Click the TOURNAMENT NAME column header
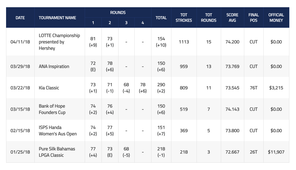 tap(58, 18)
